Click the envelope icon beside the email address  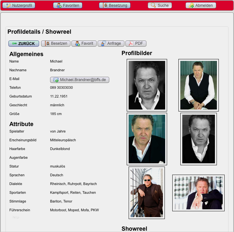tap(56, 80)
